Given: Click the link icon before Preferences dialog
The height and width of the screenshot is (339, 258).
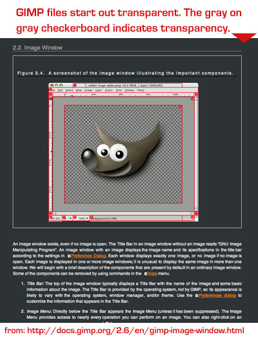Looking at the screenshot, I should 197,296.
